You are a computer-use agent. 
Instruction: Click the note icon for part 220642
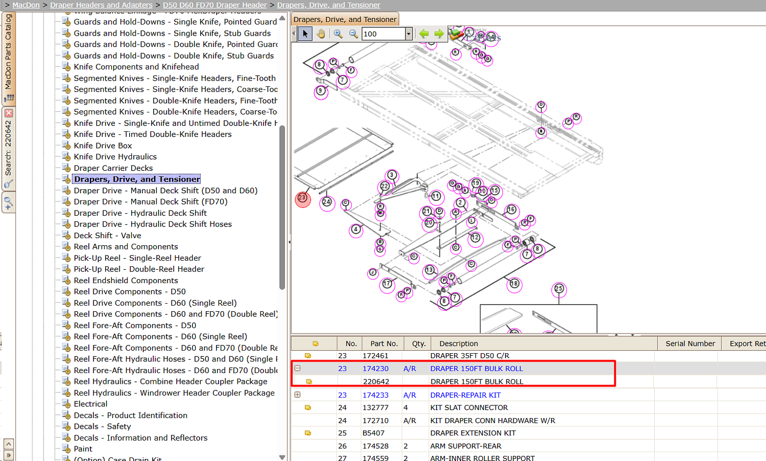point(309,382)
